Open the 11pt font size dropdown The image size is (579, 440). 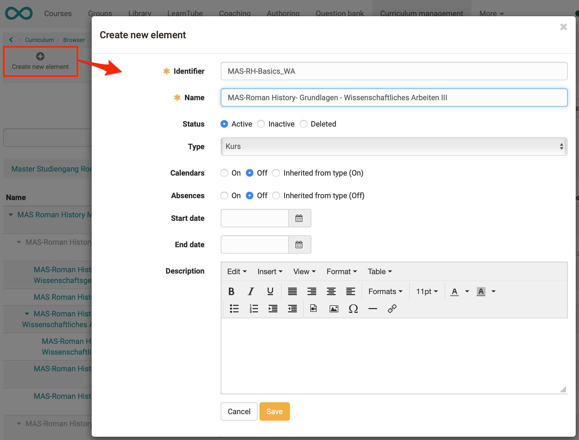click(427, 291)
